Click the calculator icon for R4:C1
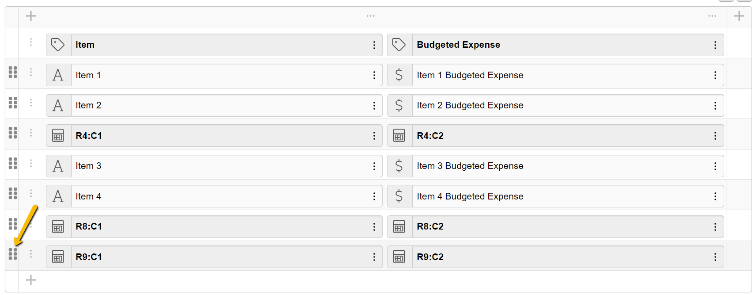The width and height of the screenshot is (752, 295). 58,136
